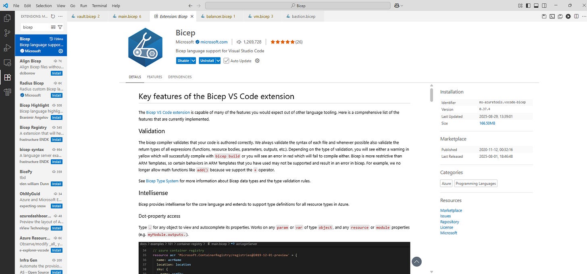Open the Source Control view
587x274 pixels.
(7, 33)
